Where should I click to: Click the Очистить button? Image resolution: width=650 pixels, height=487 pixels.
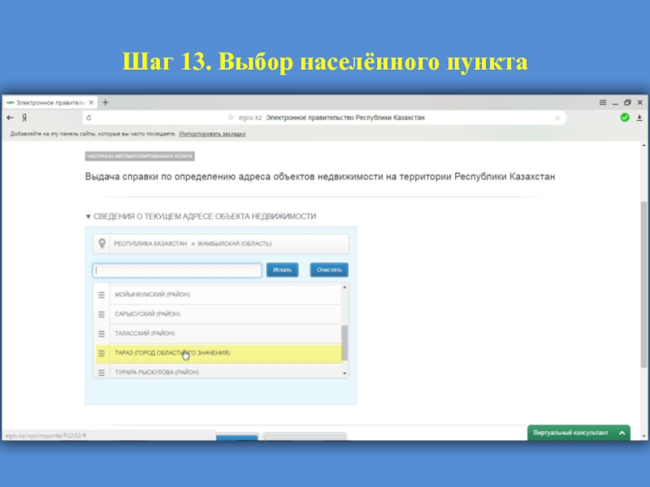coord(329,269)
